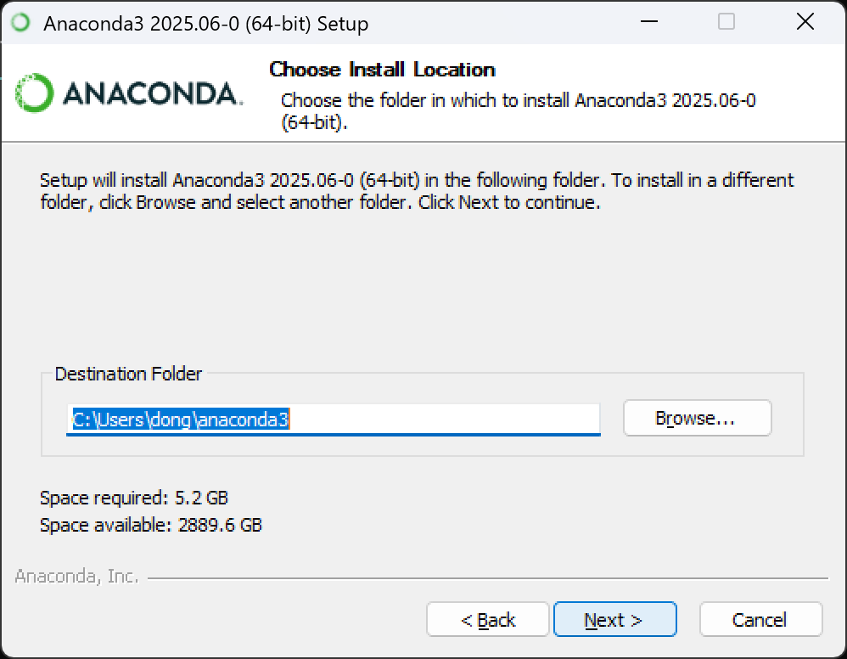Click the Space required 5.2 GB text
The width and height of the screenshot is (847, 659).
(x=134, y=498)
